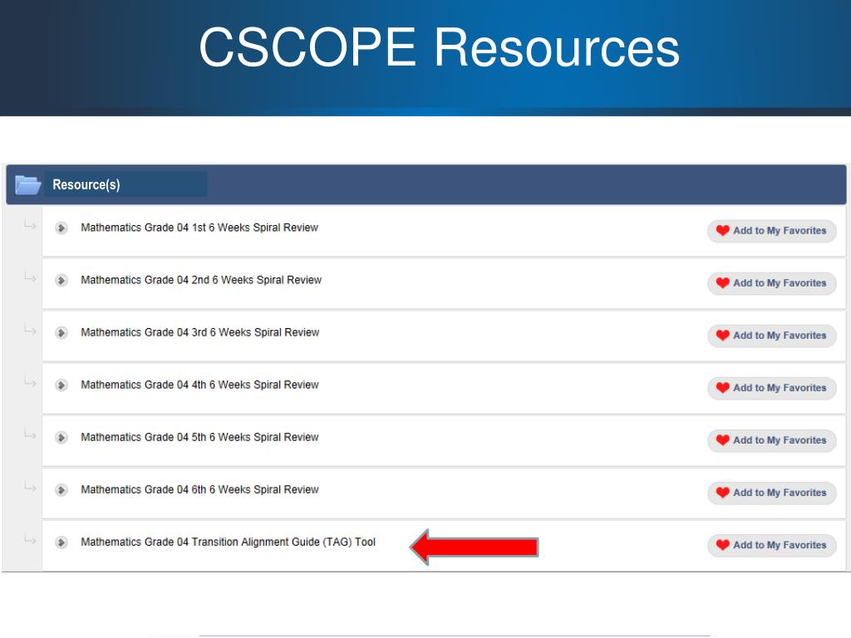
Task: Click the indent arrow icon beside 1st 6 Weeks row
Action: point(30,224)
